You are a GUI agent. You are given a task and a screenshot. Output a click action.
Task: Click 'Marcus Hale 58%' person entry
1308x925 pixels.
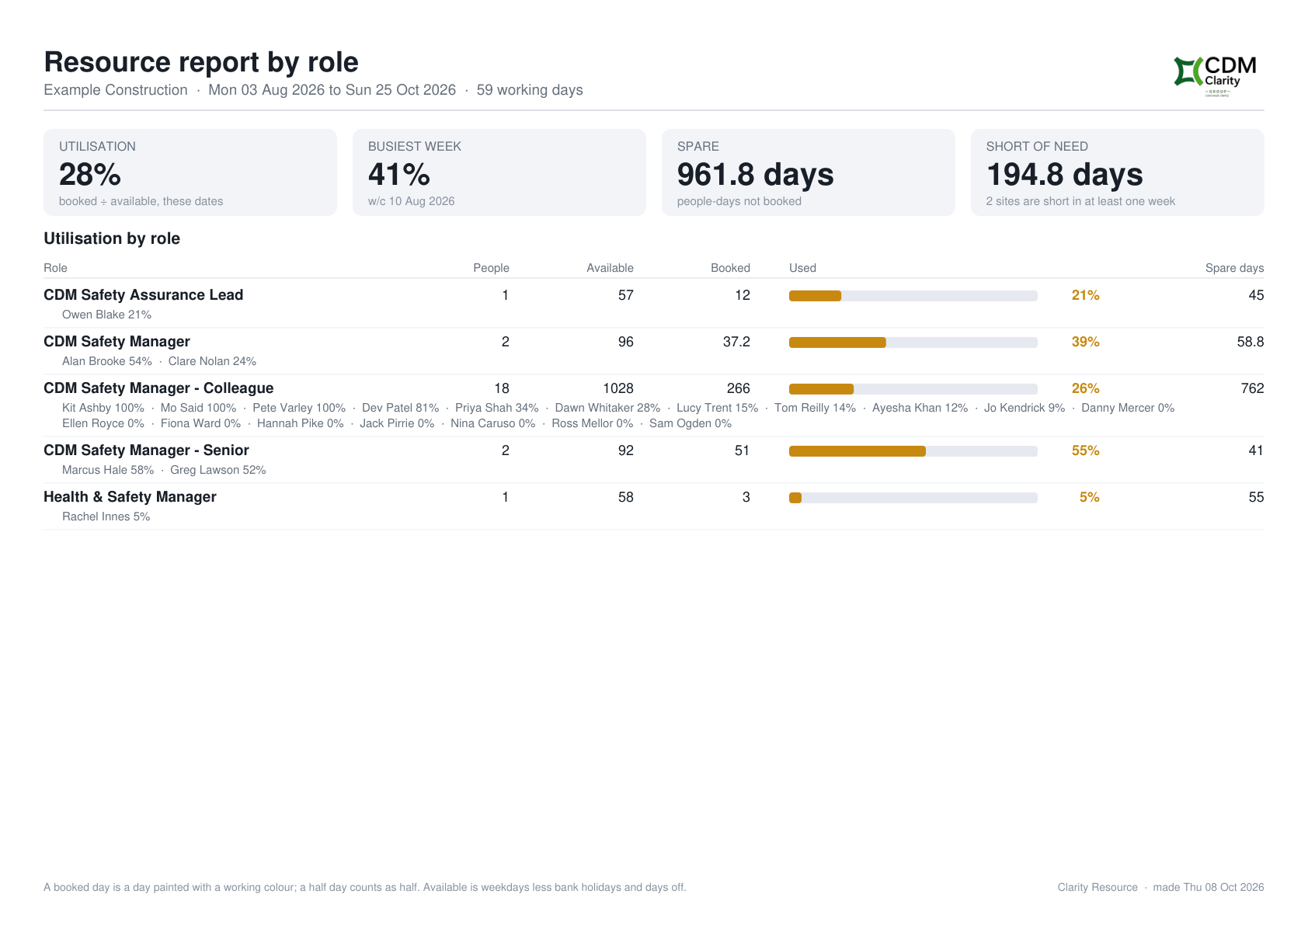pos(108,470)
